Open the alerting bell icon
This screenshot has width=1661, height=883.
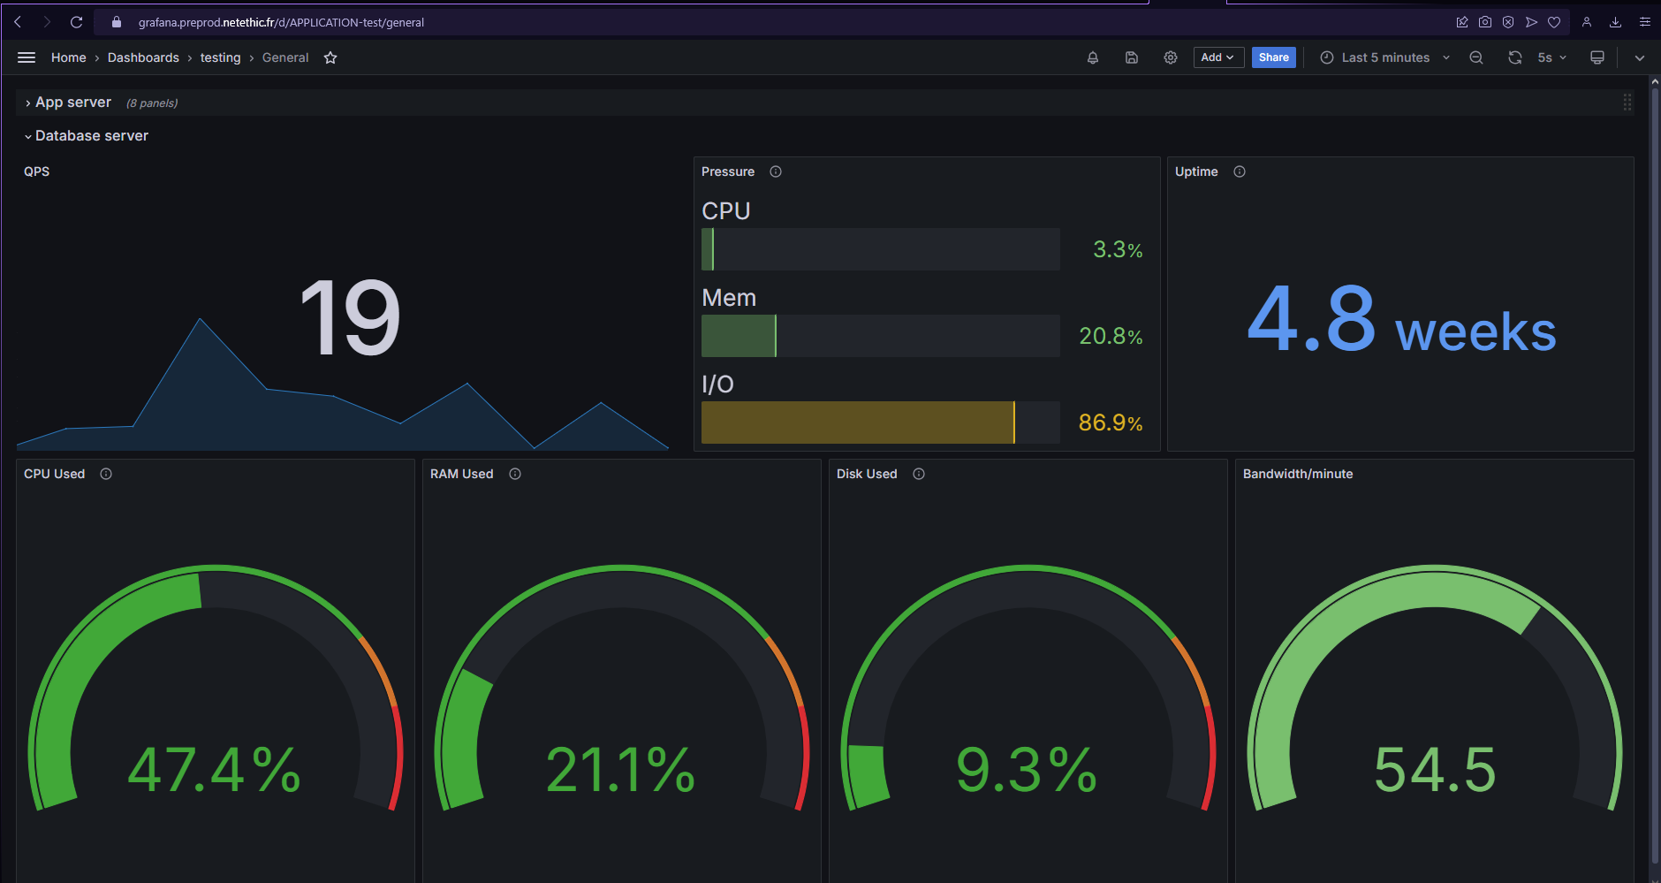pyautogui.click(x=1093, y=57)
